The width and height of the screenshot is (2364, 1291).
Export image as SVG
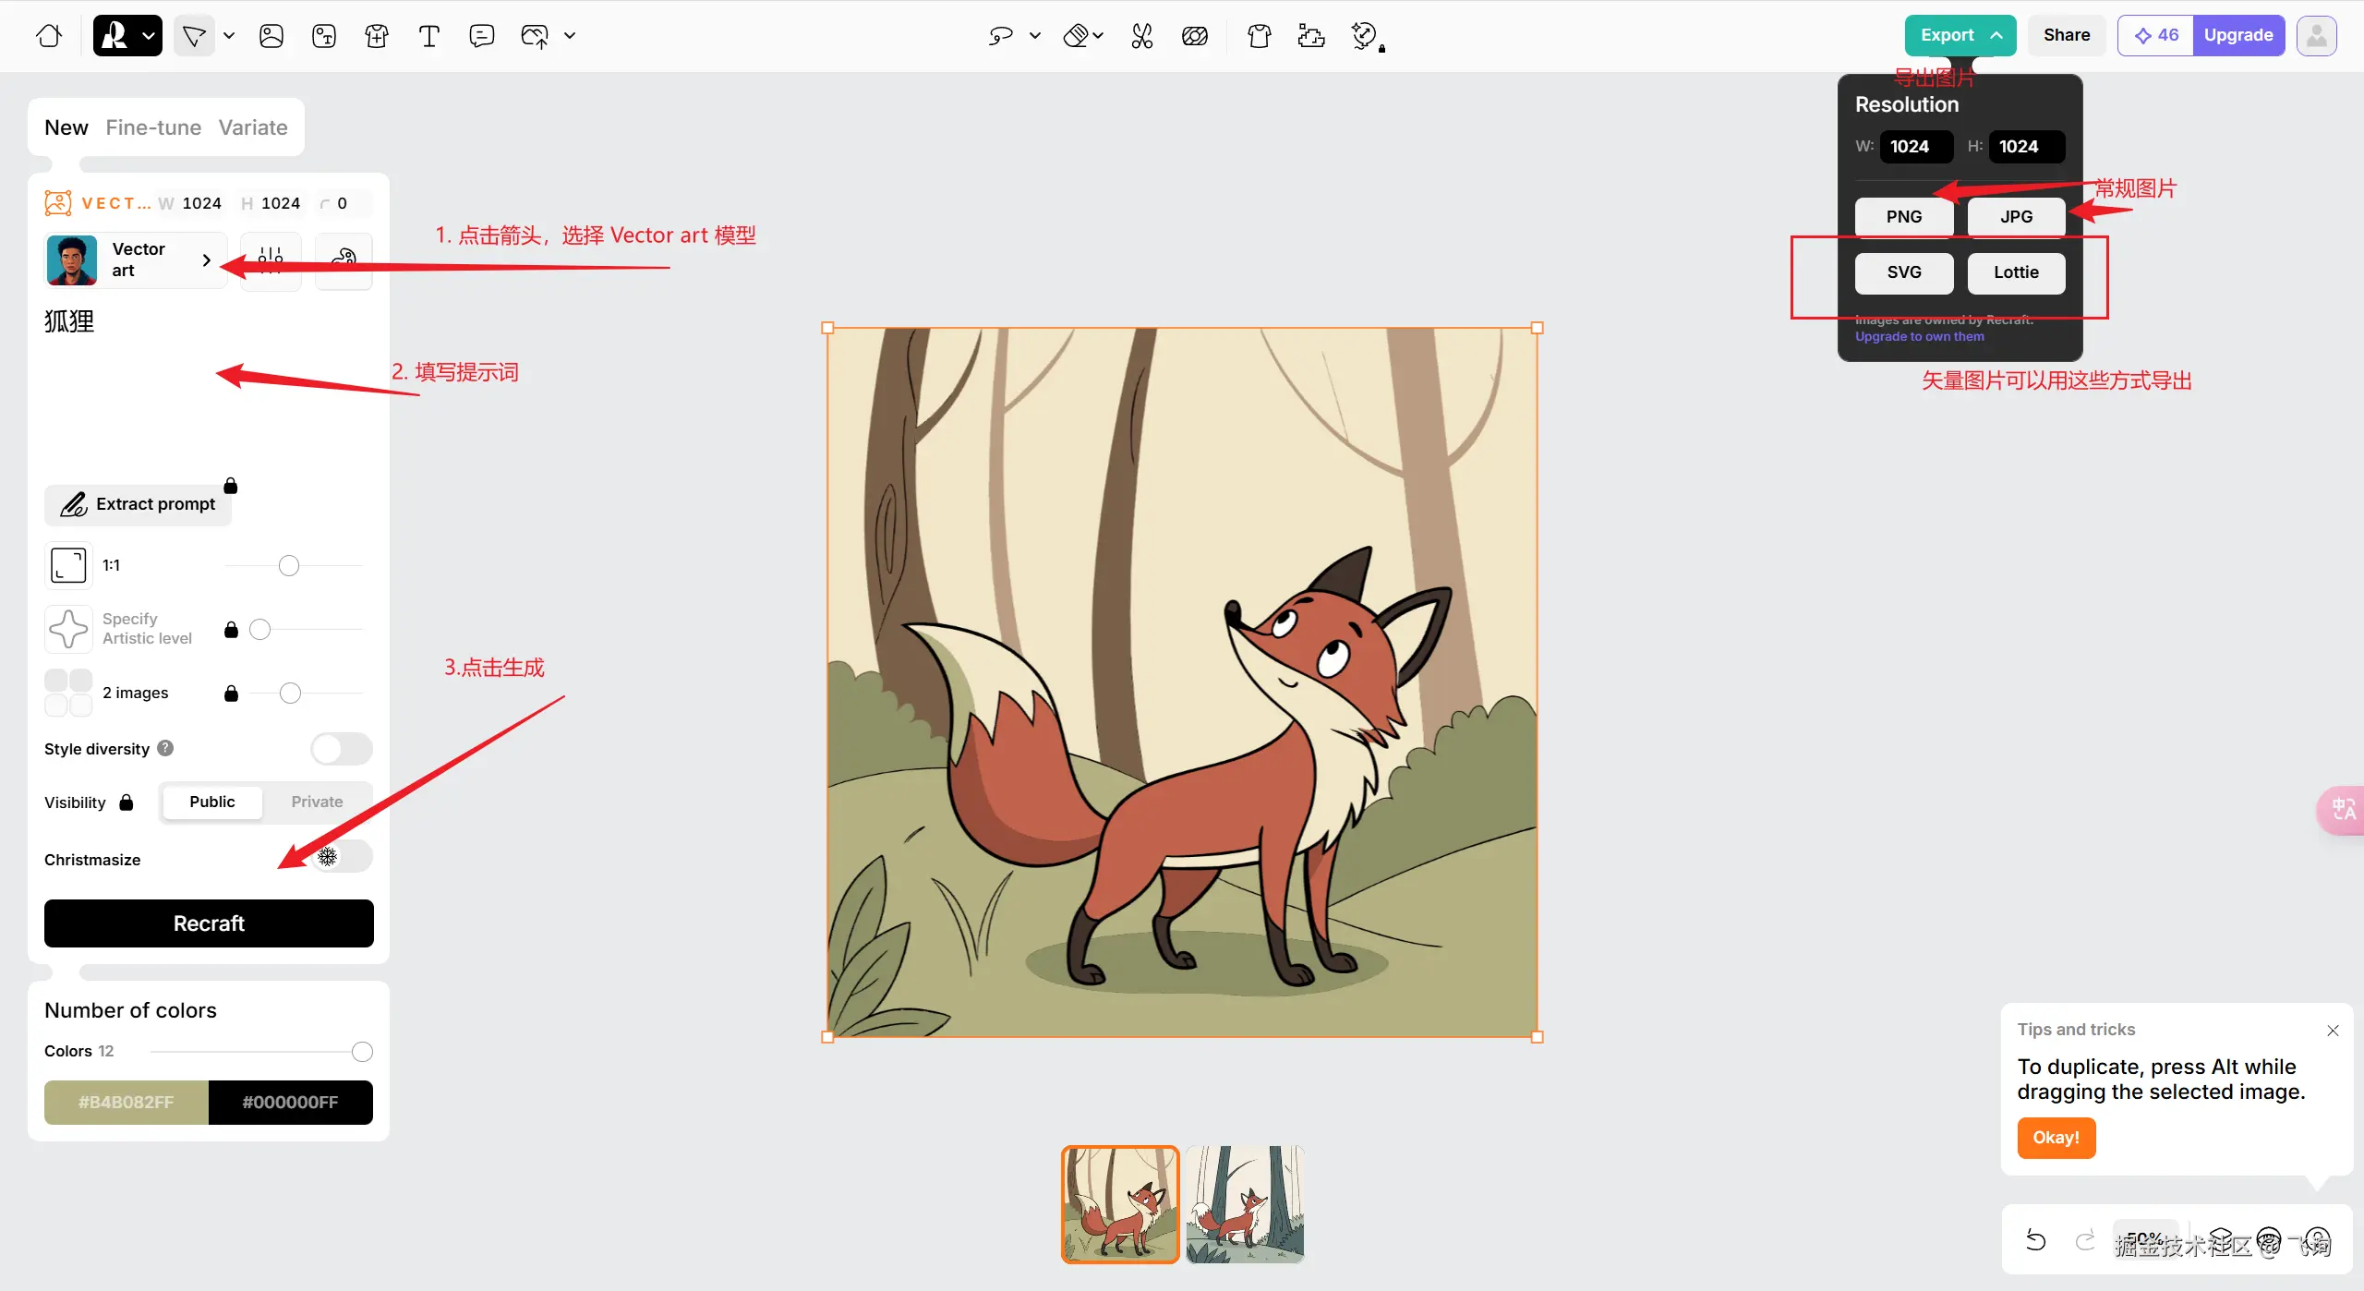point(1903,272)
